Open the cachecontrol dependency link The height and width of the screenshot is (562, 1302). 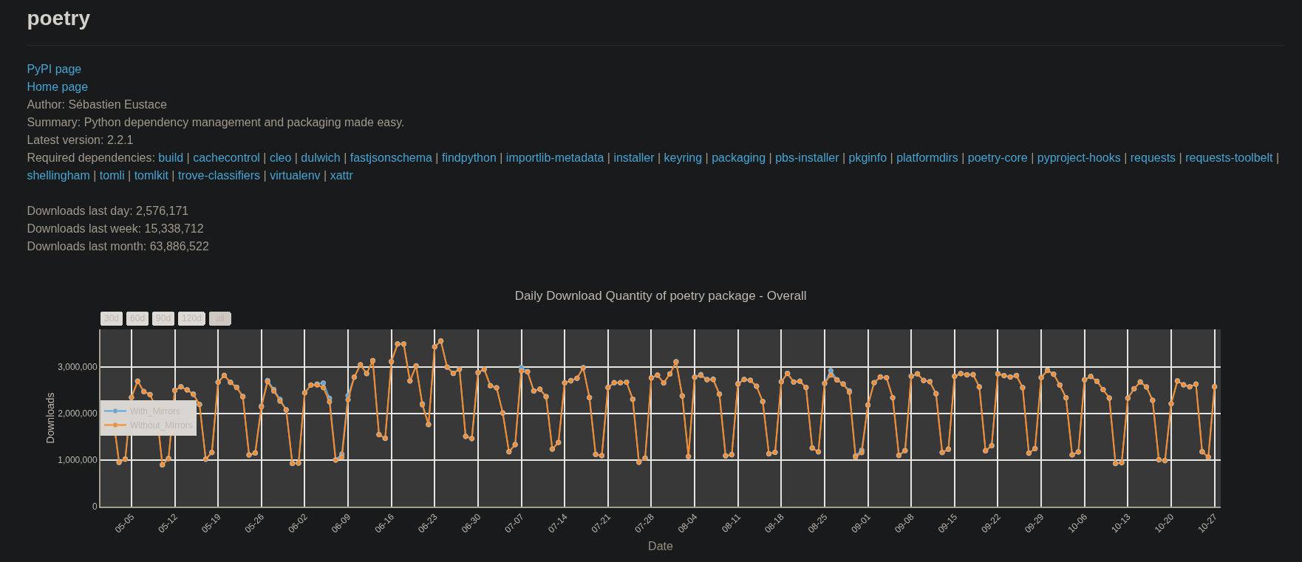pyautogui.click(x=226, y=157)
